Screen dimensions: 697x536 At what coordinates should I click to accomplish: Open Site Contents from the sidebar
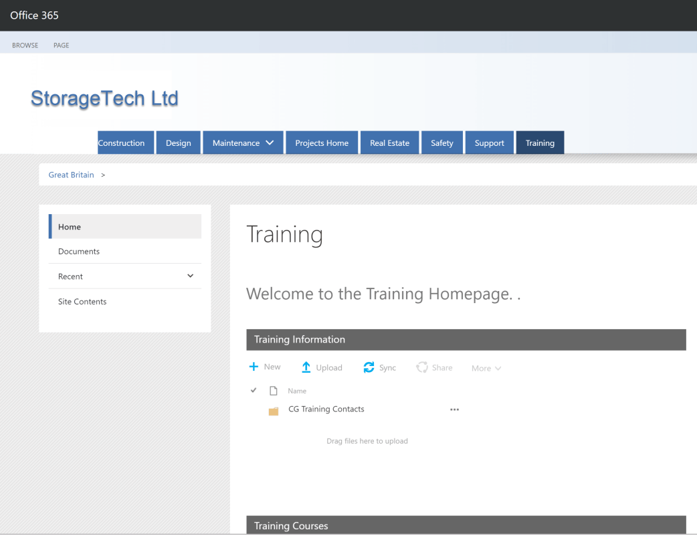[82, 302]
